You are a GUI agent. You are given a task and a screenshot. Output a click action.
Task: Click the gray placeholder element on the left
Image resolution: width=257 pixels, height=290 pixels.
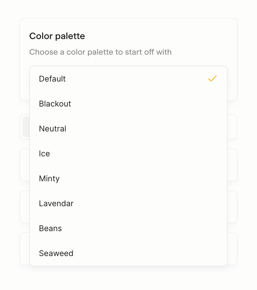coord(25,127)
